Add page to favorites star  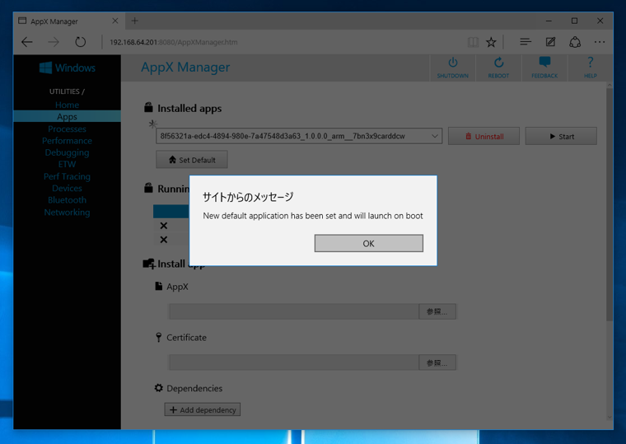[x=491, y=42]
